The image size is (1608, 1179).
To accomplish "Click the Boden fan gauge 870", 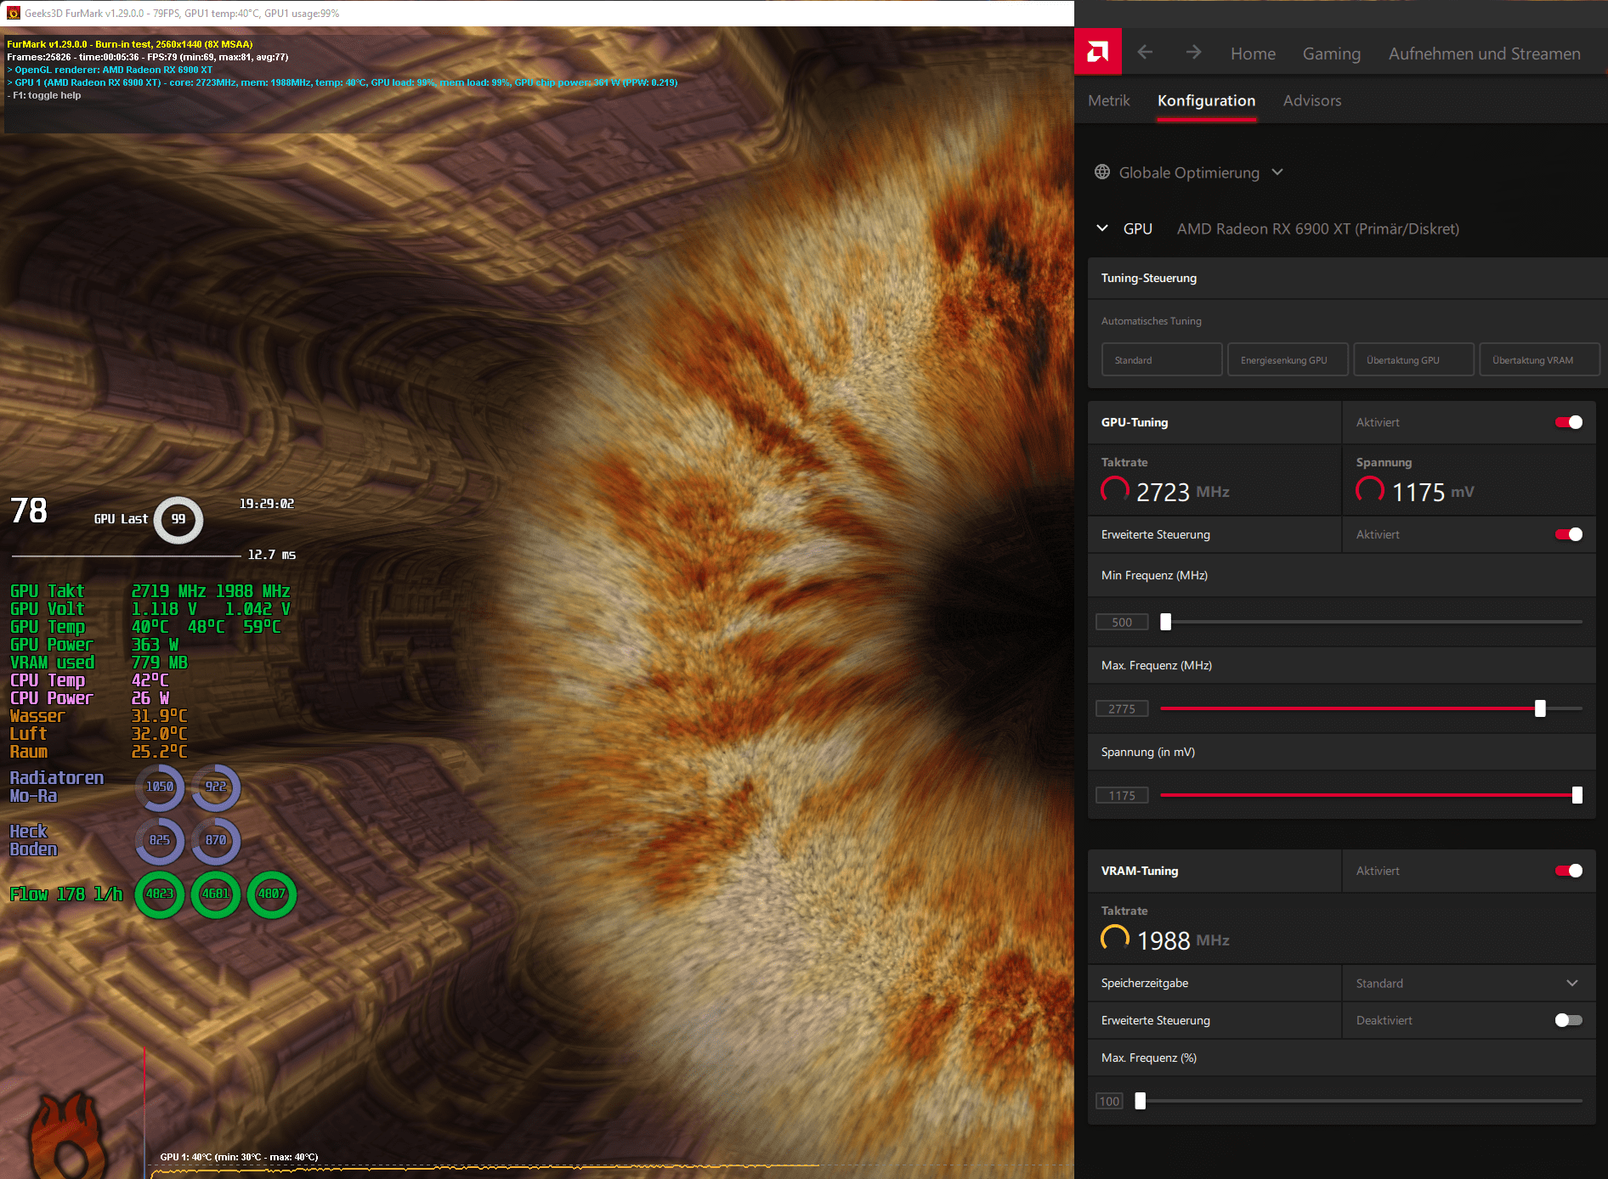I will pyautogui.click(x=216, y=840).
